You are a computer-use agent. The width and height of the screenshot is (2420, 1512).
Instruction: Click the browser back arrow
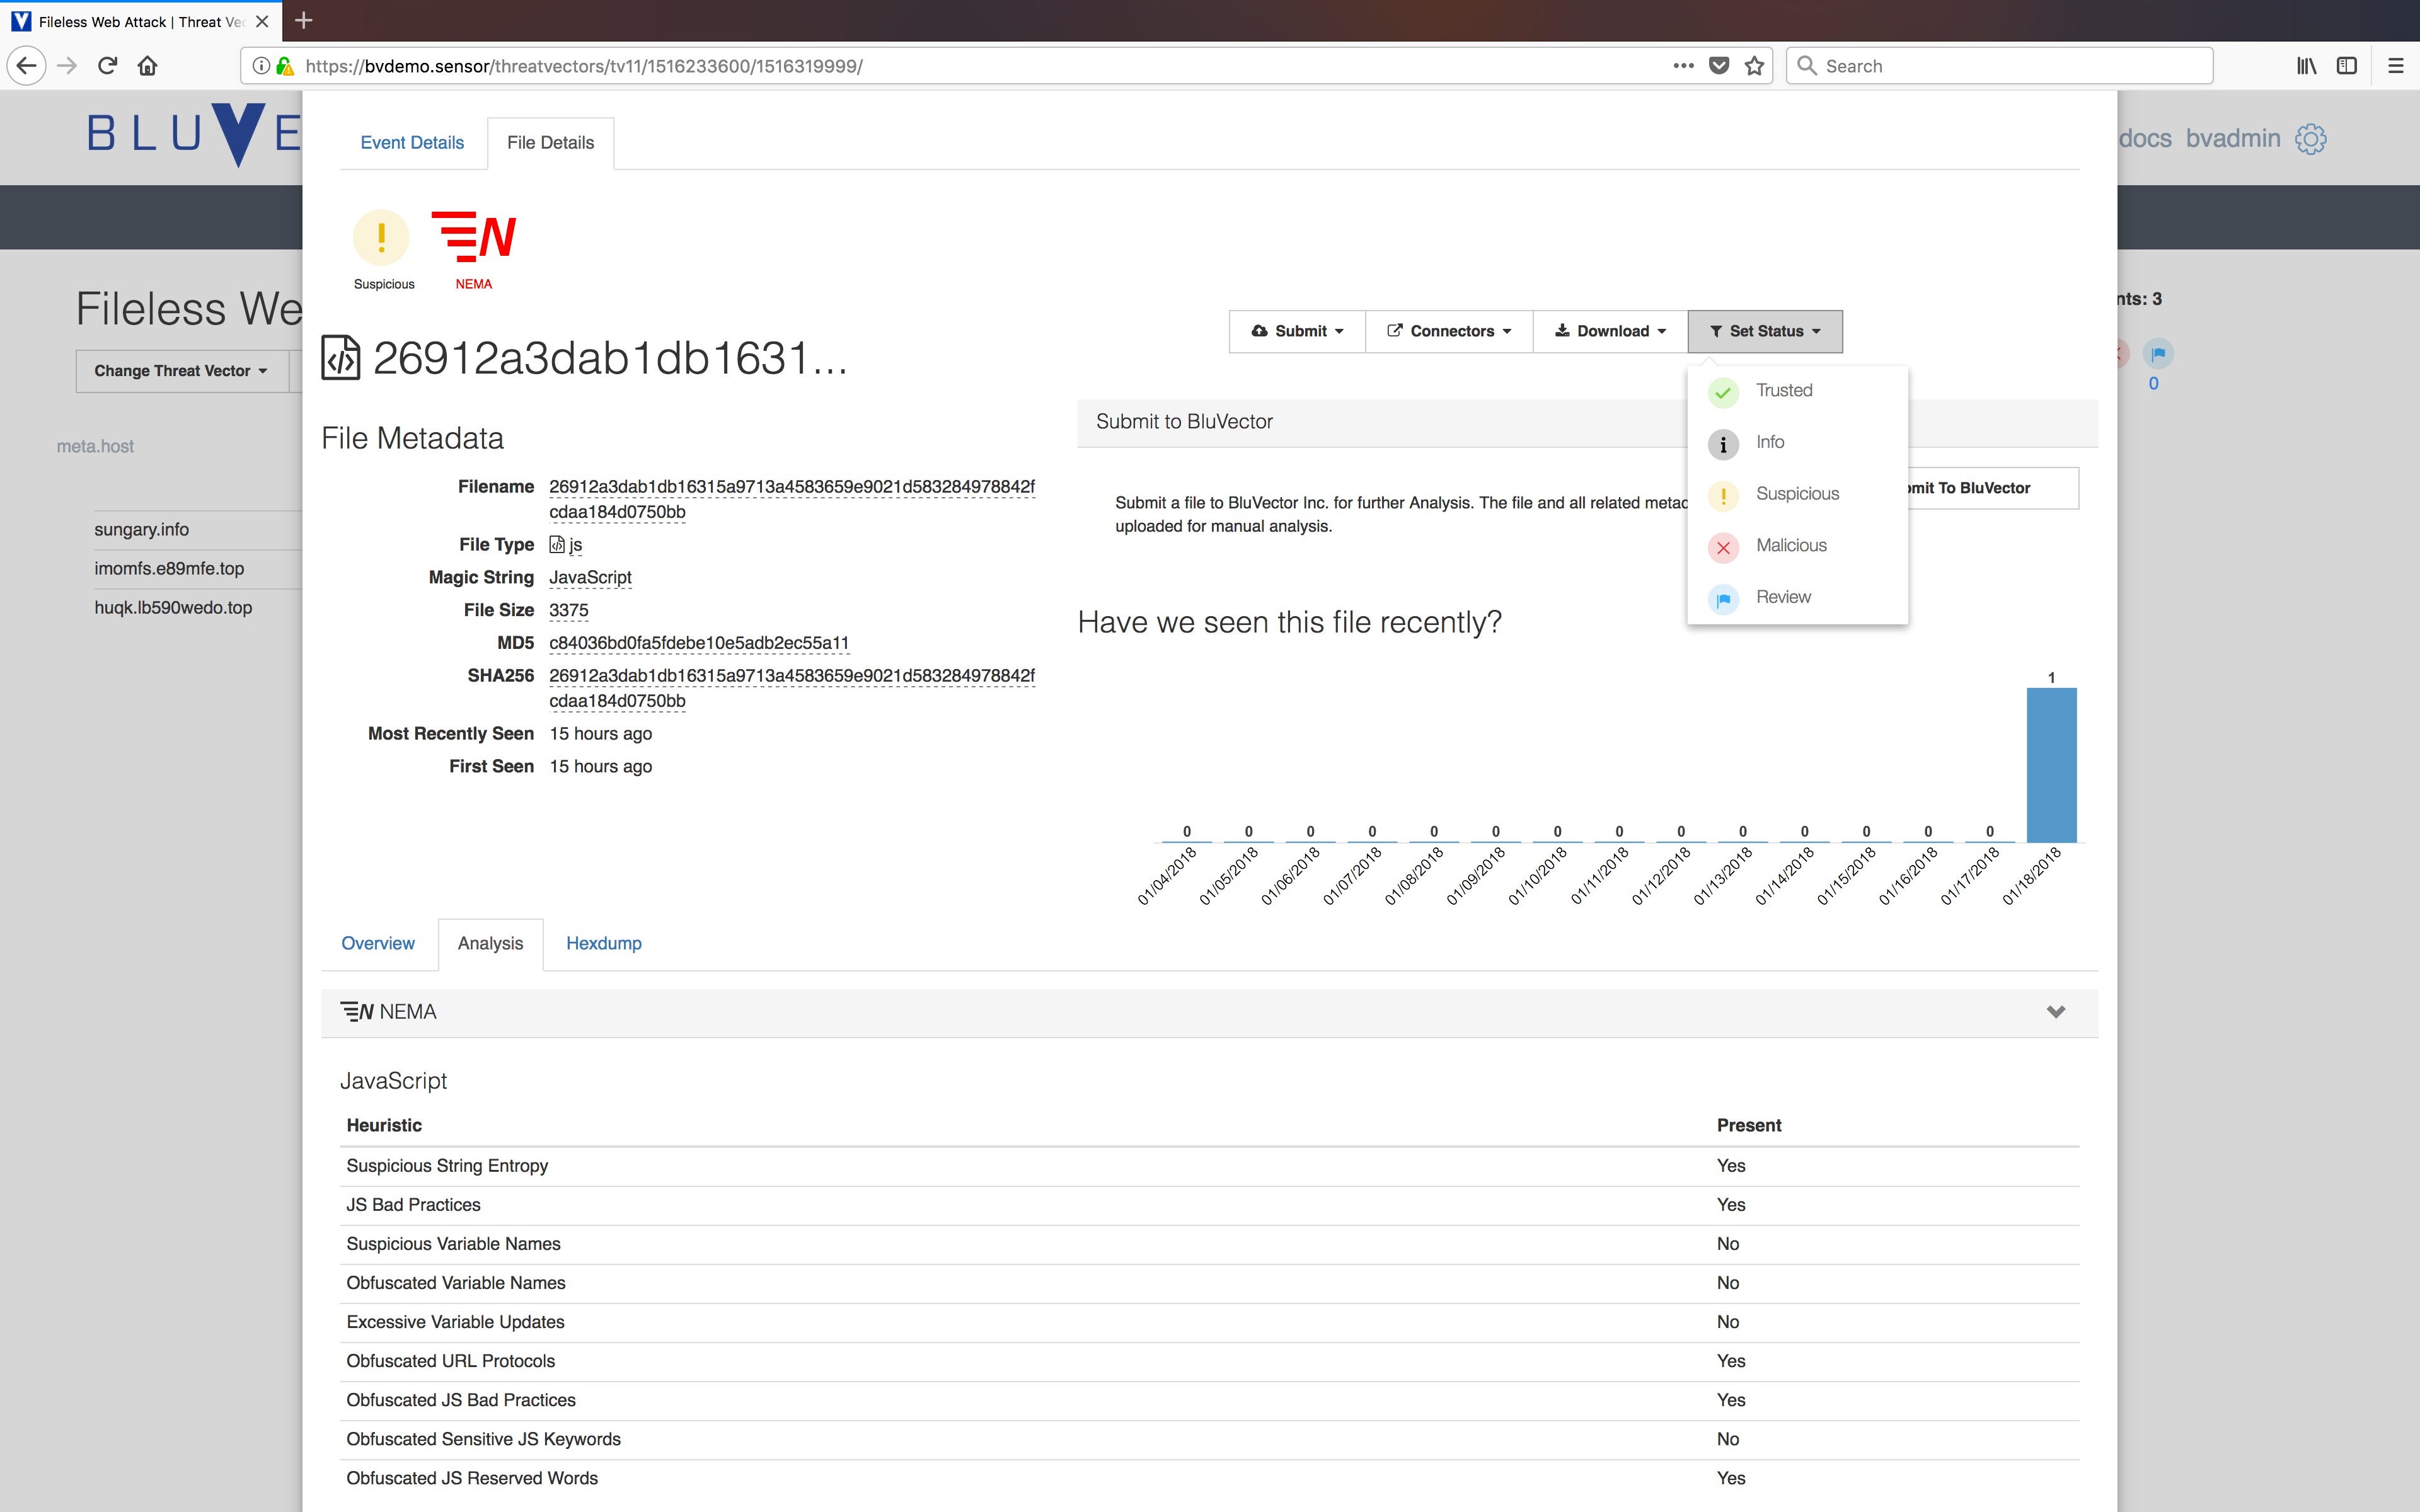pyautogui.click(x=27, y=66)
